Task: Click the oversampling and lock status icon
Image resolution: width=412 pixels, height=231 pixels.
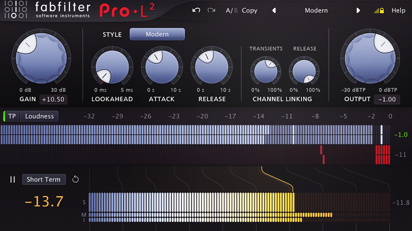Action: point(379,10)
